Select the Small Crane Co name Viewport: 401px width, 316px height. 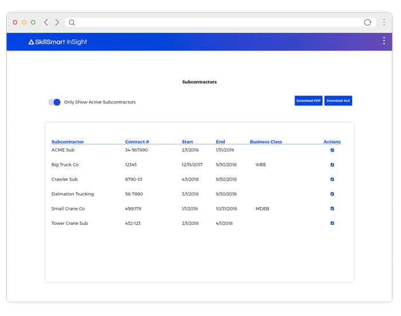tap(68, 208)
